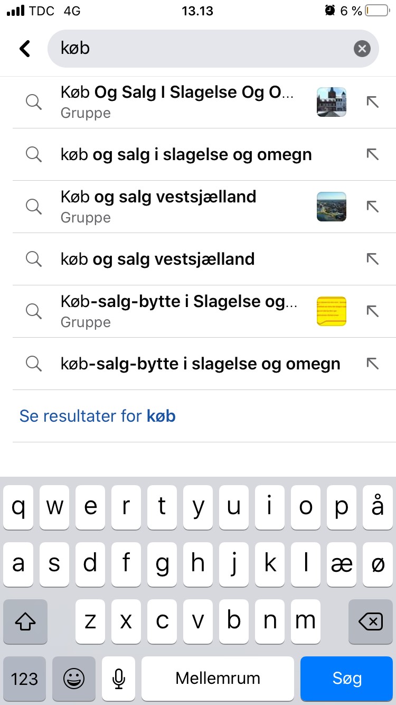
Task: Tap the back arrow next to search field
Action: coord(25,49)
